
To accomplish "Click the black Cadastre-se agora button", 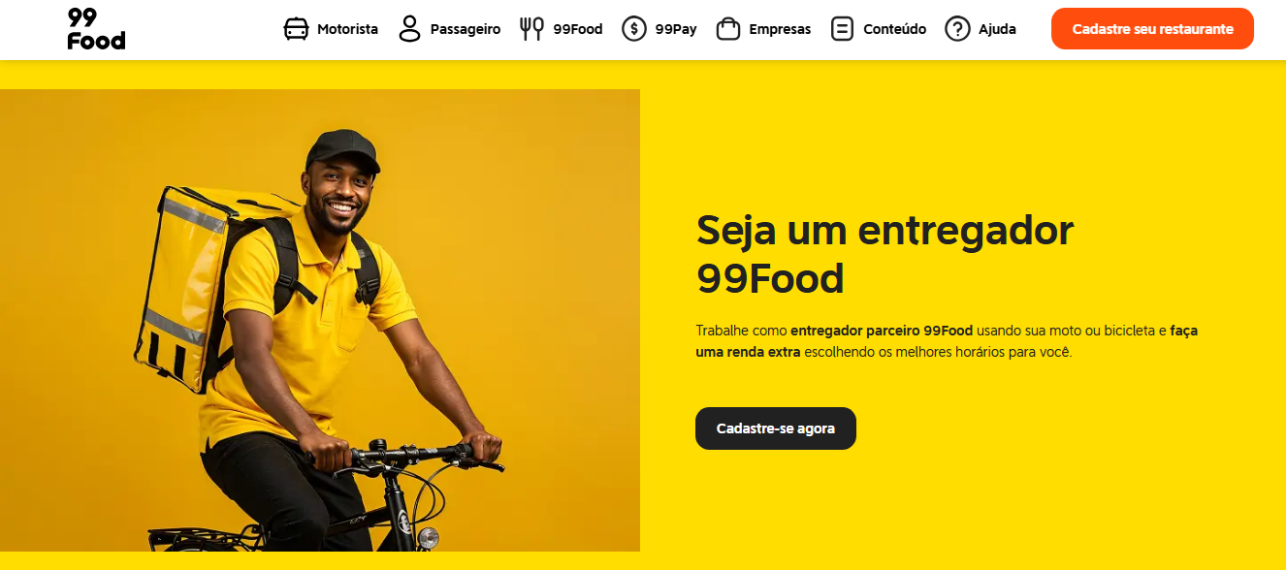I will 776,428.
